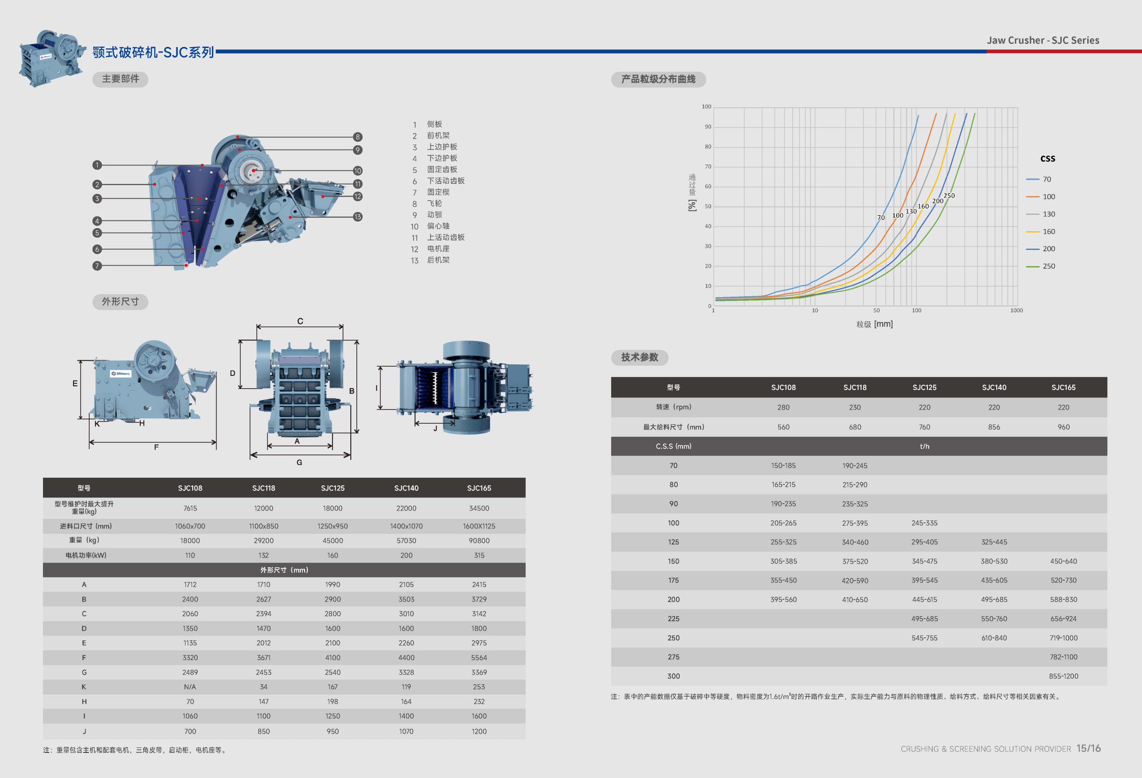Click the 产品粒级分布曲线 section label

point(658,79)
